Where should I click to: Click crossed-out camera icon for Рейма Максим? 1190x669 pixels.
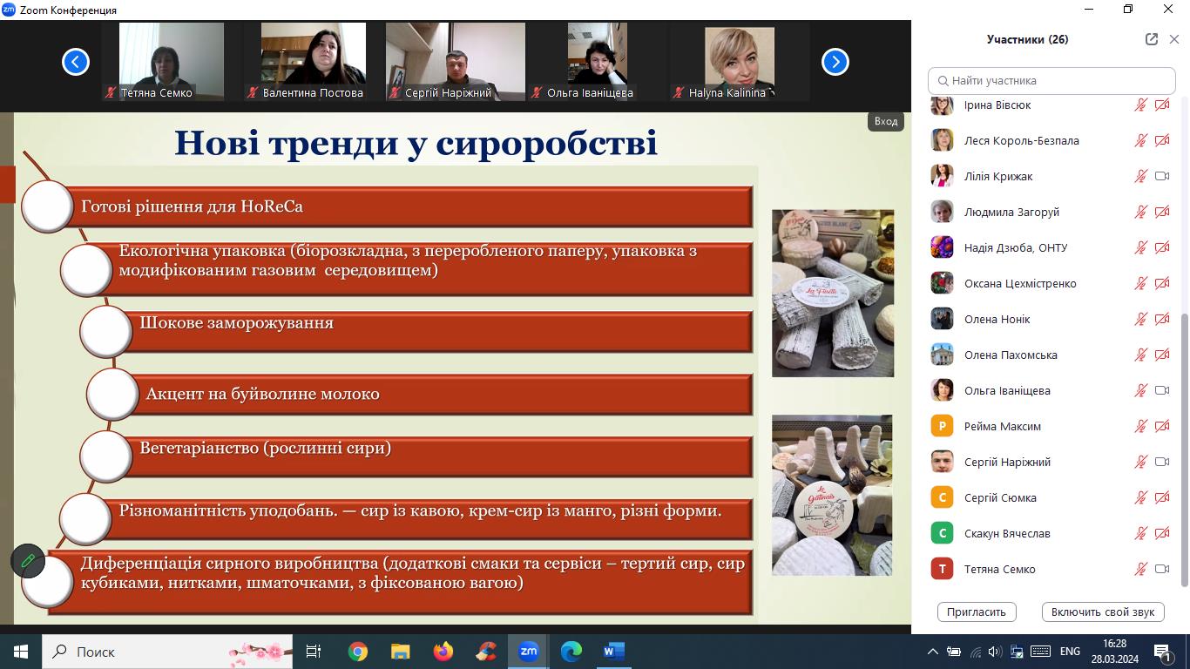[1162, 426]
